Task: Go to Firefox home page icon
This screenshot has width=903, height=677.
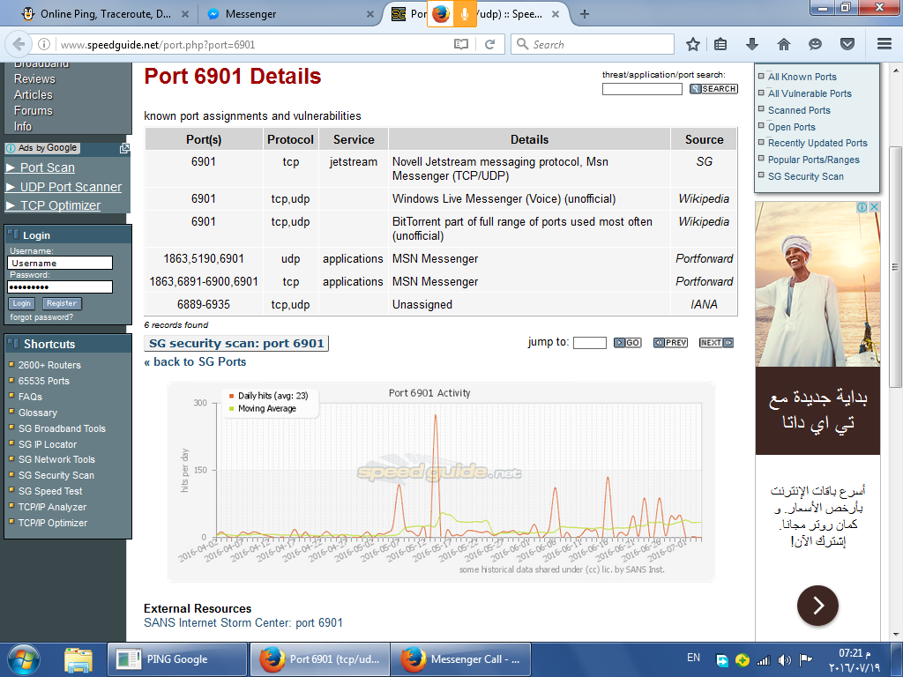Action: tap(784, 44)
